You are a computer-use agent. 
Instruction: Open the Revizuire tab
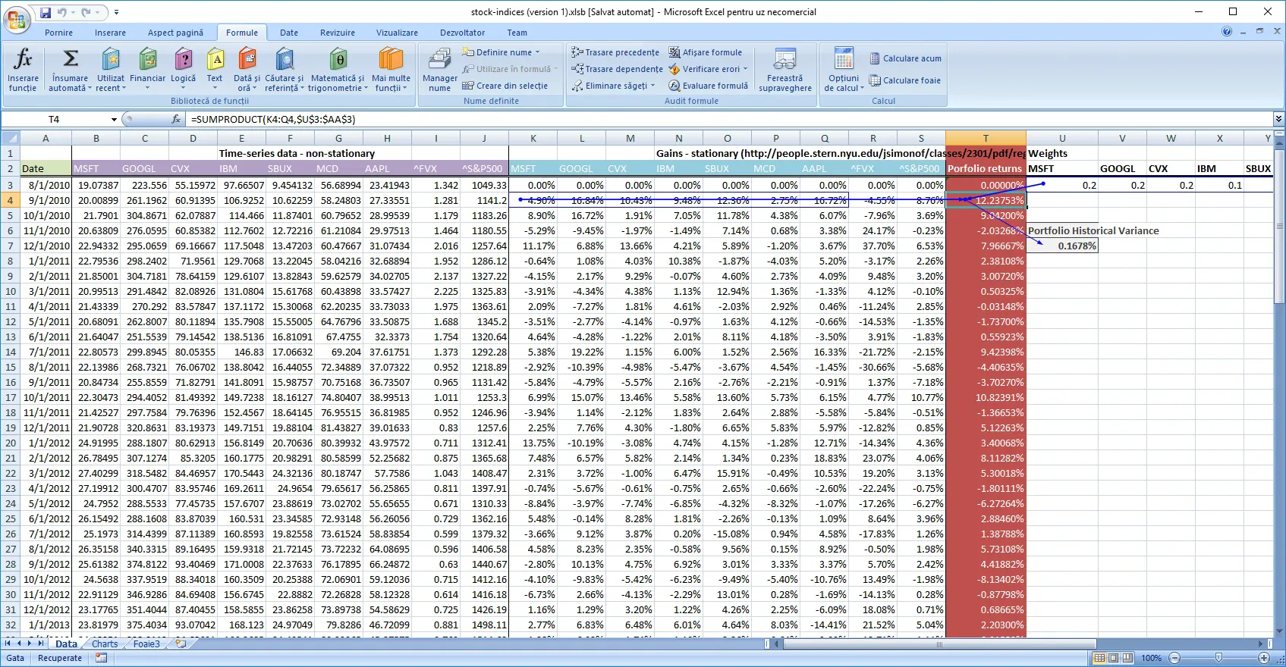click(x=338, y=33)
